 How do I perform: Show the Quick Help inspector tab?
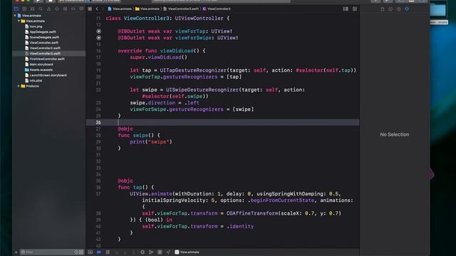399,9
